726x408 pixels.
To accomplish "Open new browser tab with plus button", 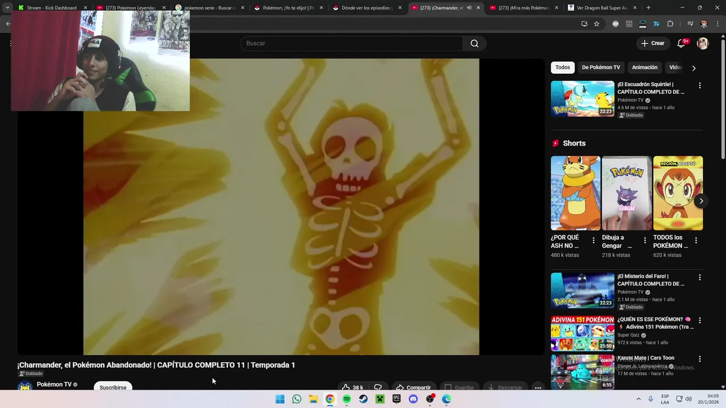I will tap(648, 8).
